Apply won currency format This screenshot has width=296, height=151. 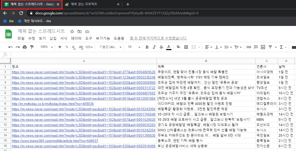[60, 47]
